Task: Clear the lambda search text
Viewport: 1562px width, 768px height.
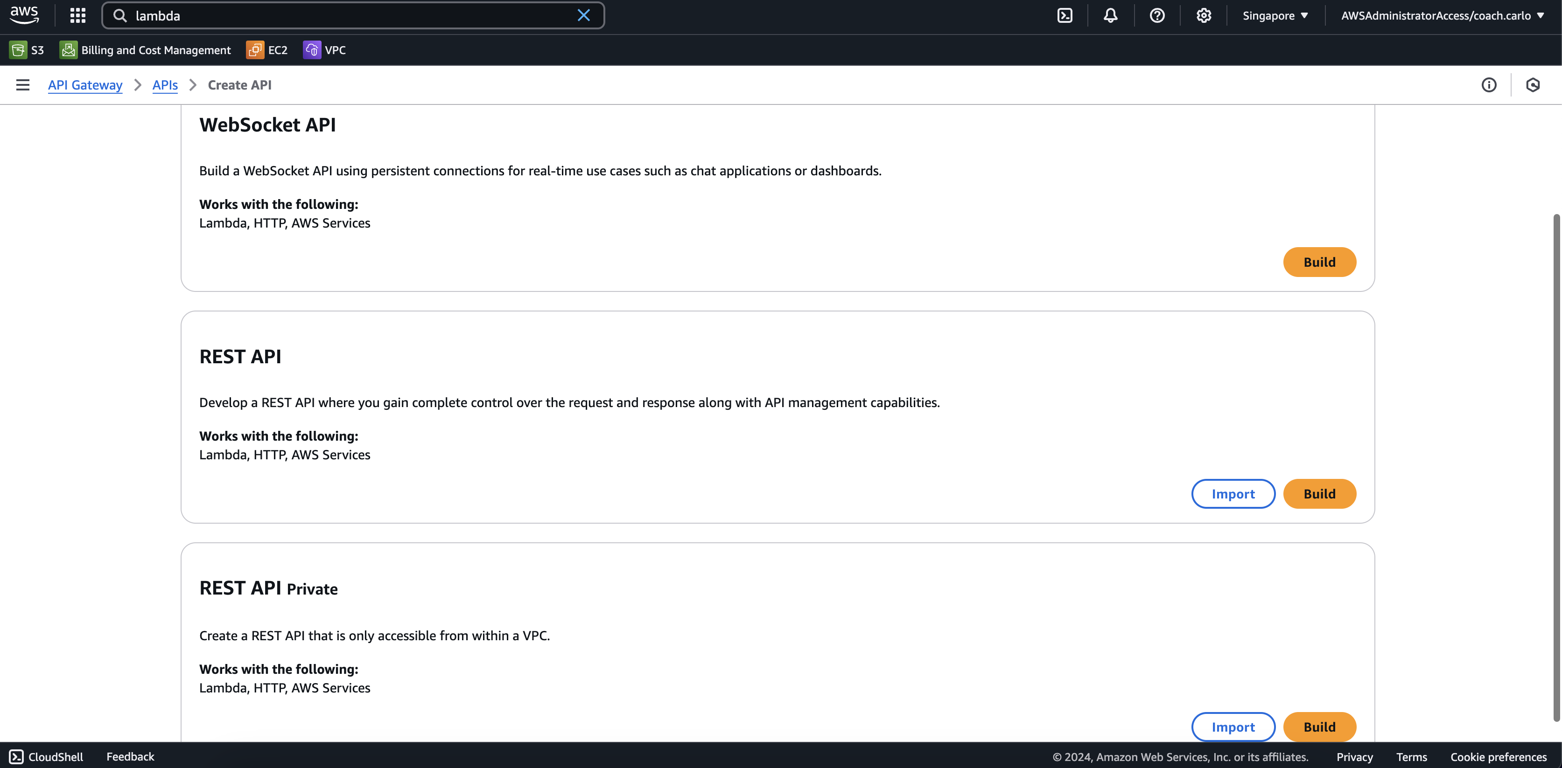Action: click(583, 15)
